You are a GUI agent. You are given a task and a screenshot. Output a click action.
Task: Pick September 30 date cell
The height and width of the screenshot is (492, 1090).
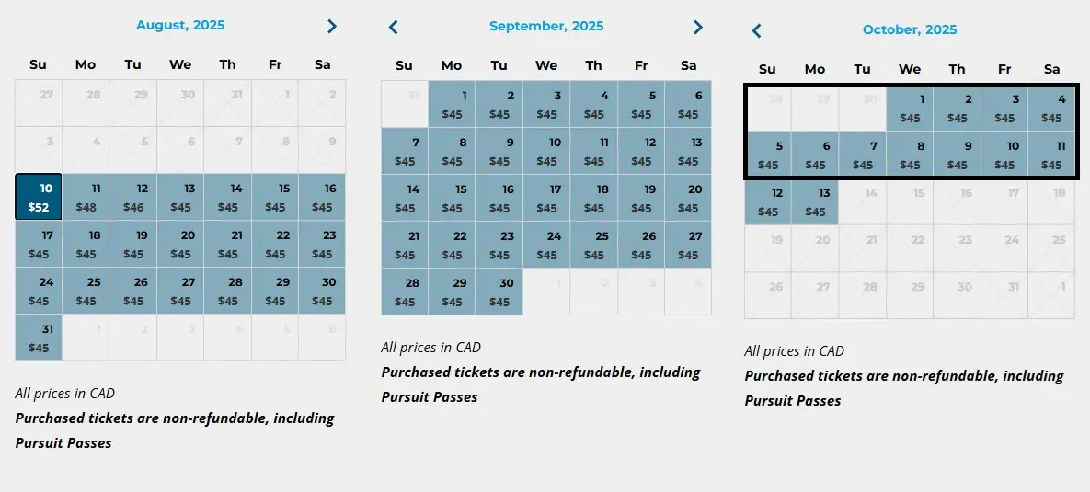[499, 292]
